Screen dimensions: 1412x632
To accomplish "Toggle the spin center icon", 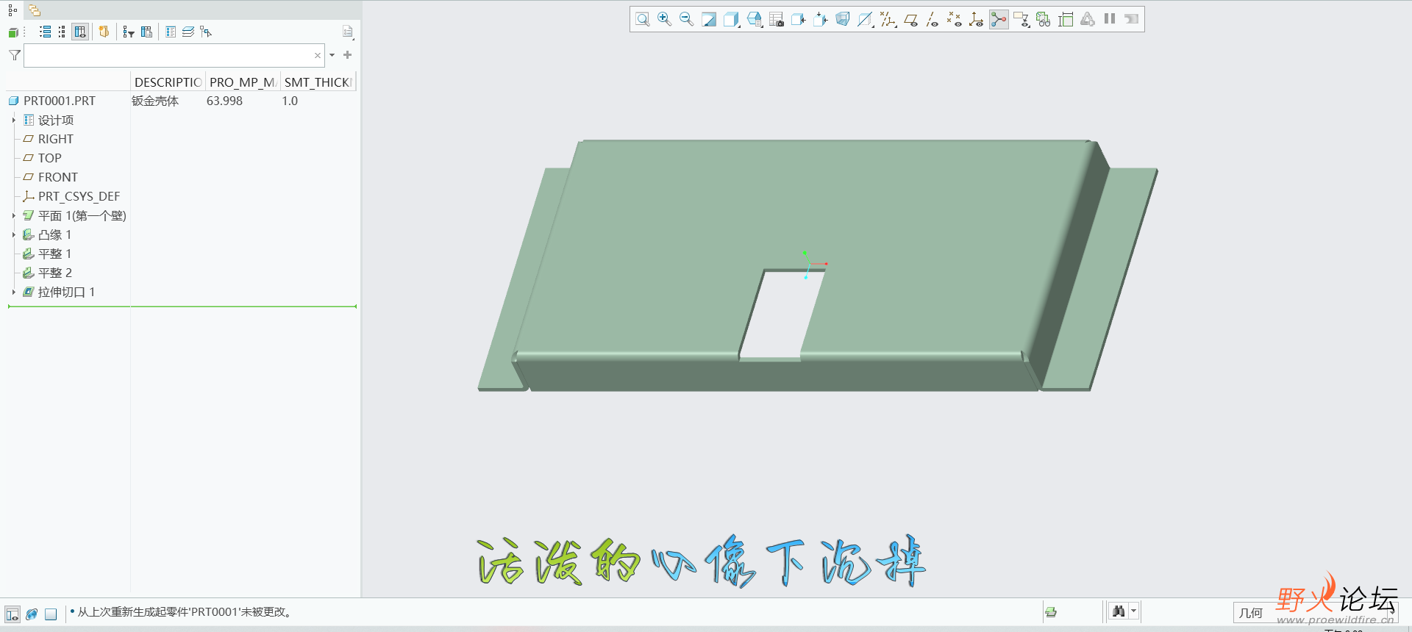I will click(x=999, y=20).
